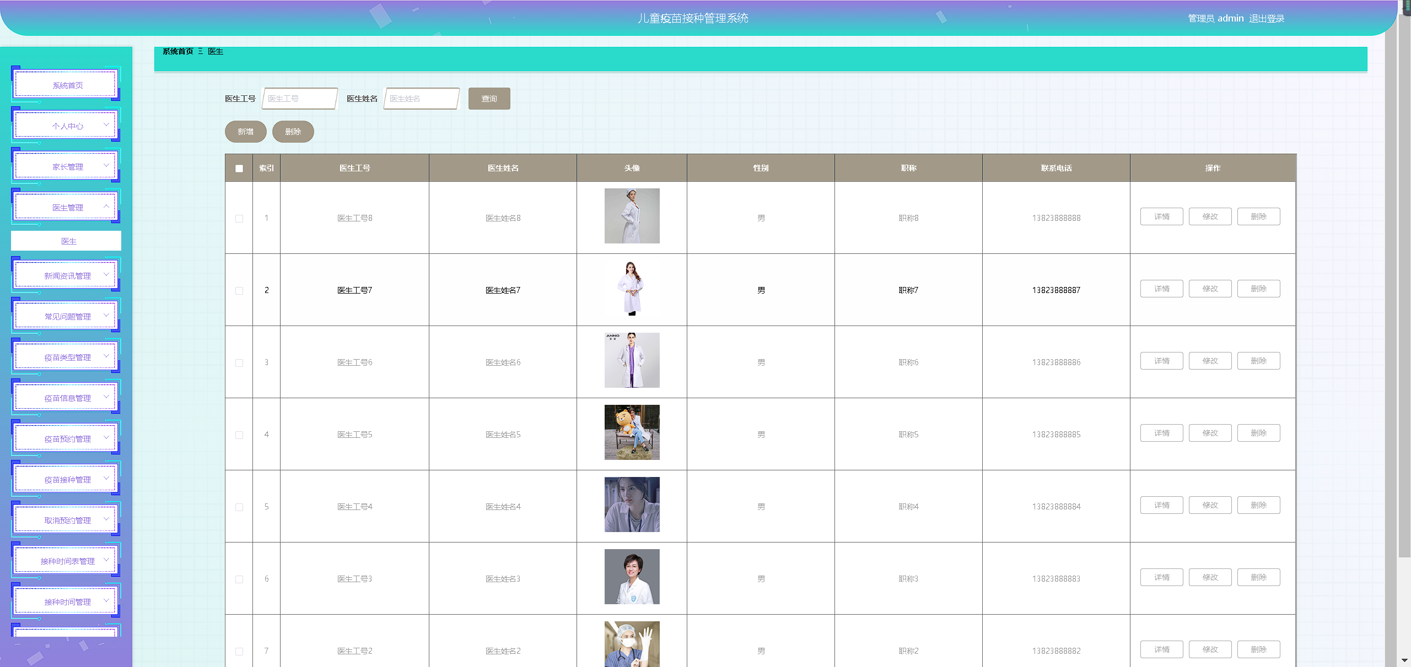Click the 新增 add button
This screenshot has height=667, width=1411.
pyautogui.click(x=245, y=132)
